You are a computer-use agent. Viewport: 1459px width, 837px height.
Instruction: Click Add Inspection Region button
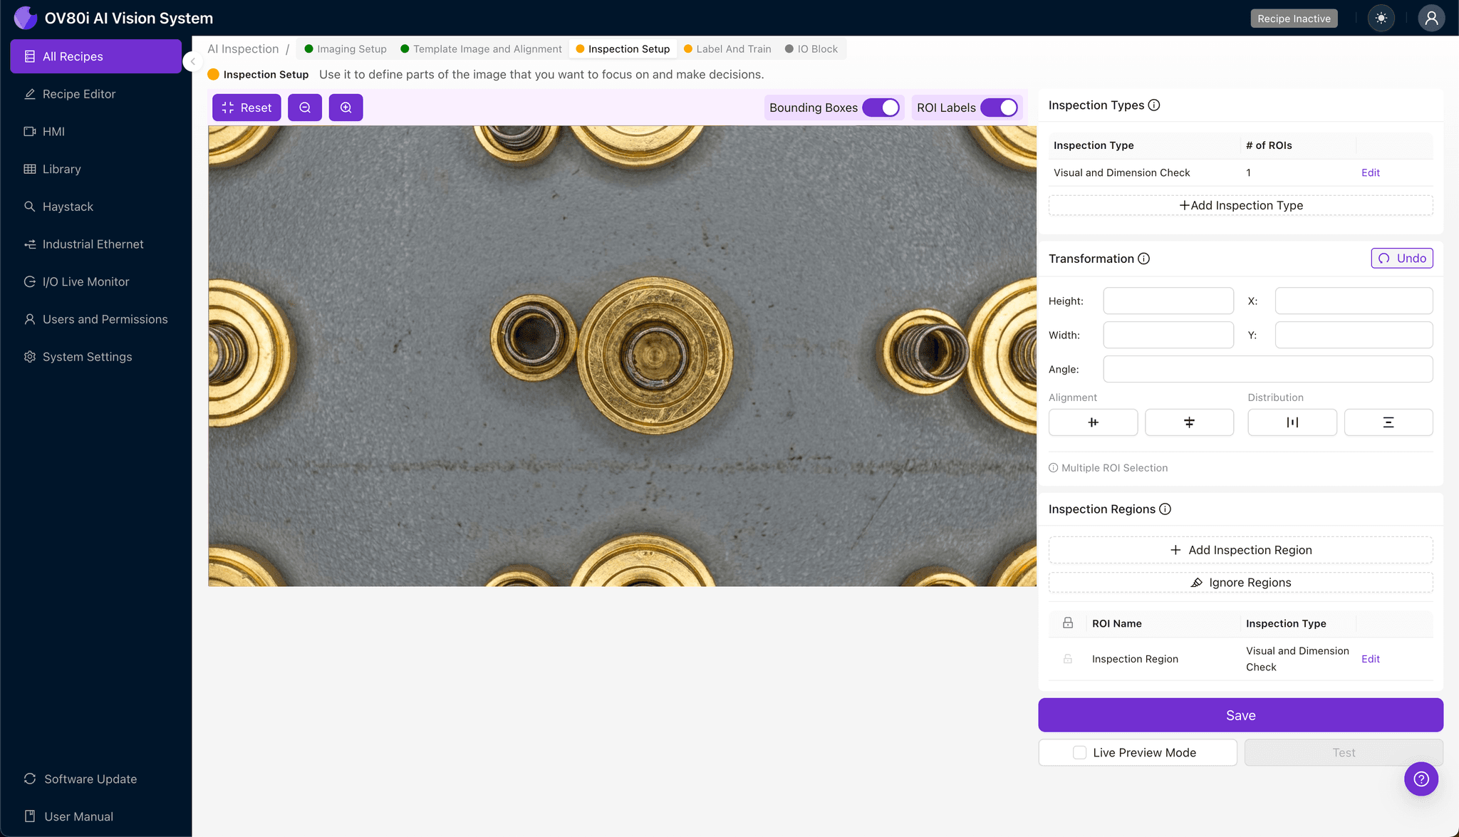coord(1240,550)
